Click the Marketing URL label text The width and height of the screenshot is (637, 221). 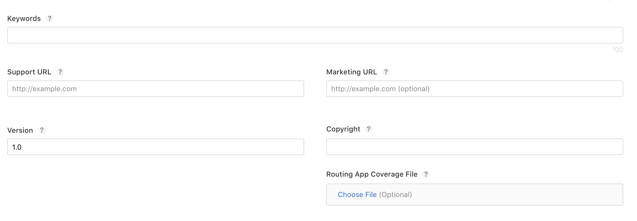351,72
